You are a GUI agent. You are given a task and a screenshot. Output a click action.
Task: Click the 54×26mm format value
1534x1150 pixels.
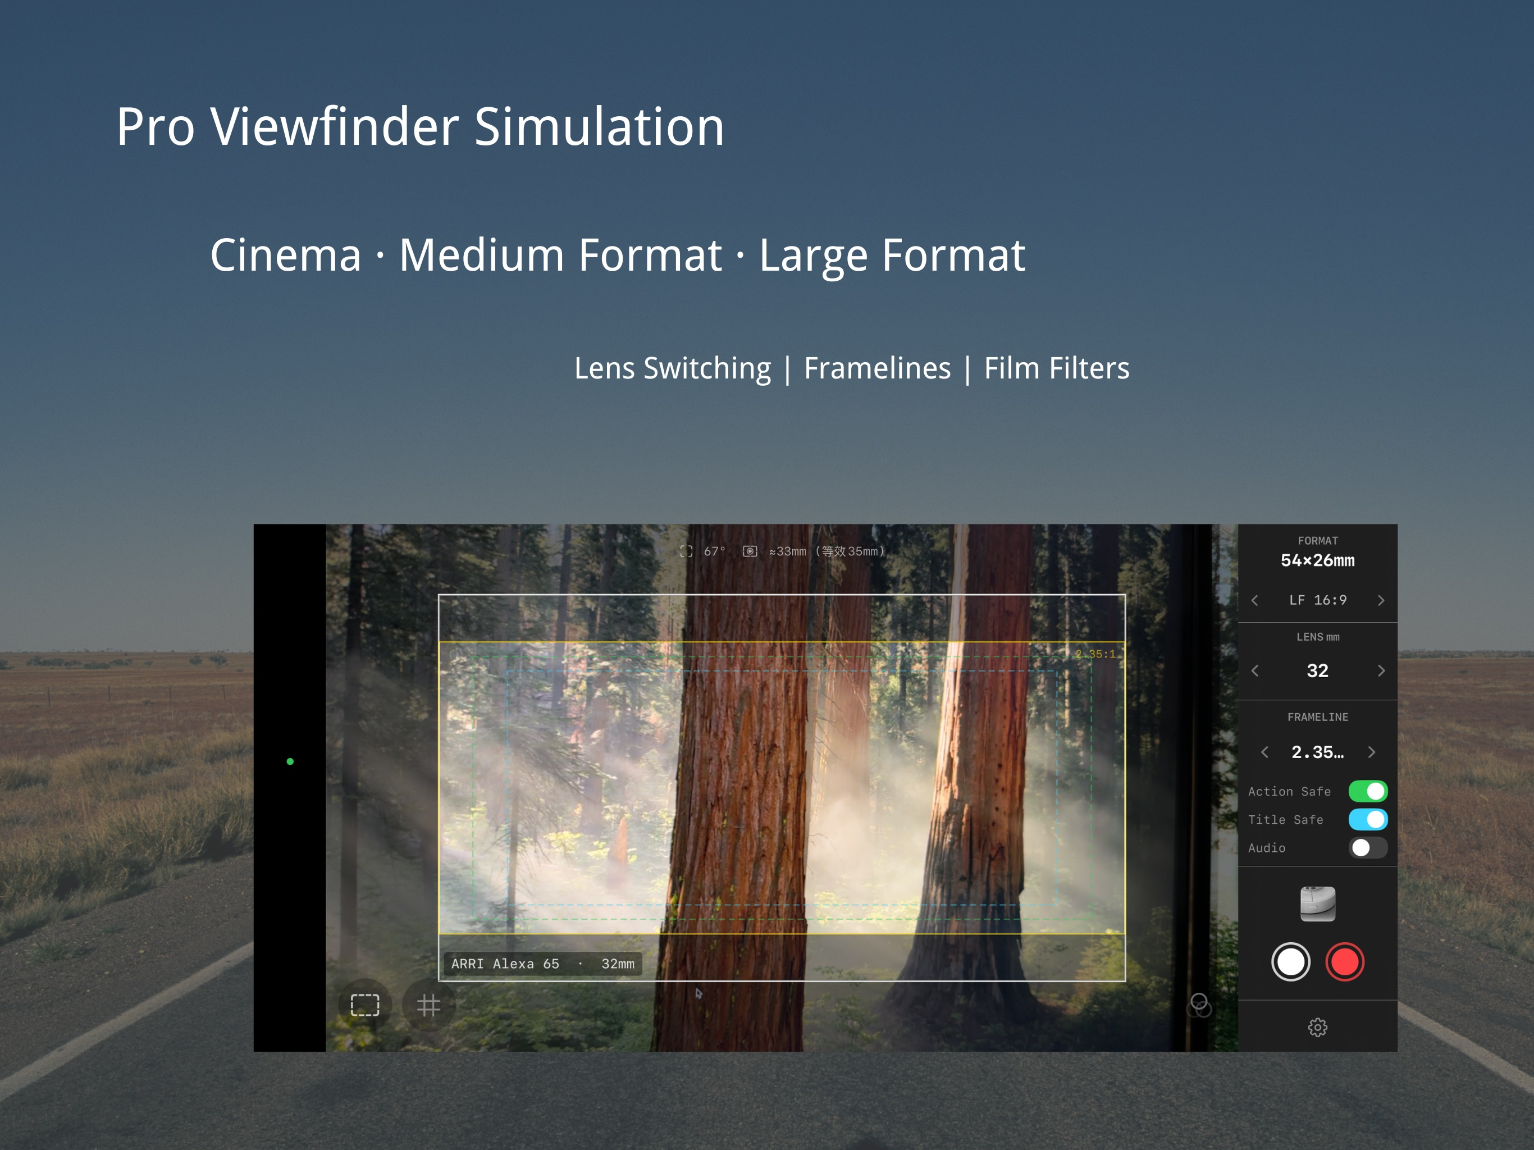click(x=1318, y=560)
